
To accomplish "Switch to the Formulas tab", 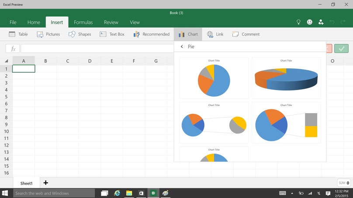I will coord(83,22).
